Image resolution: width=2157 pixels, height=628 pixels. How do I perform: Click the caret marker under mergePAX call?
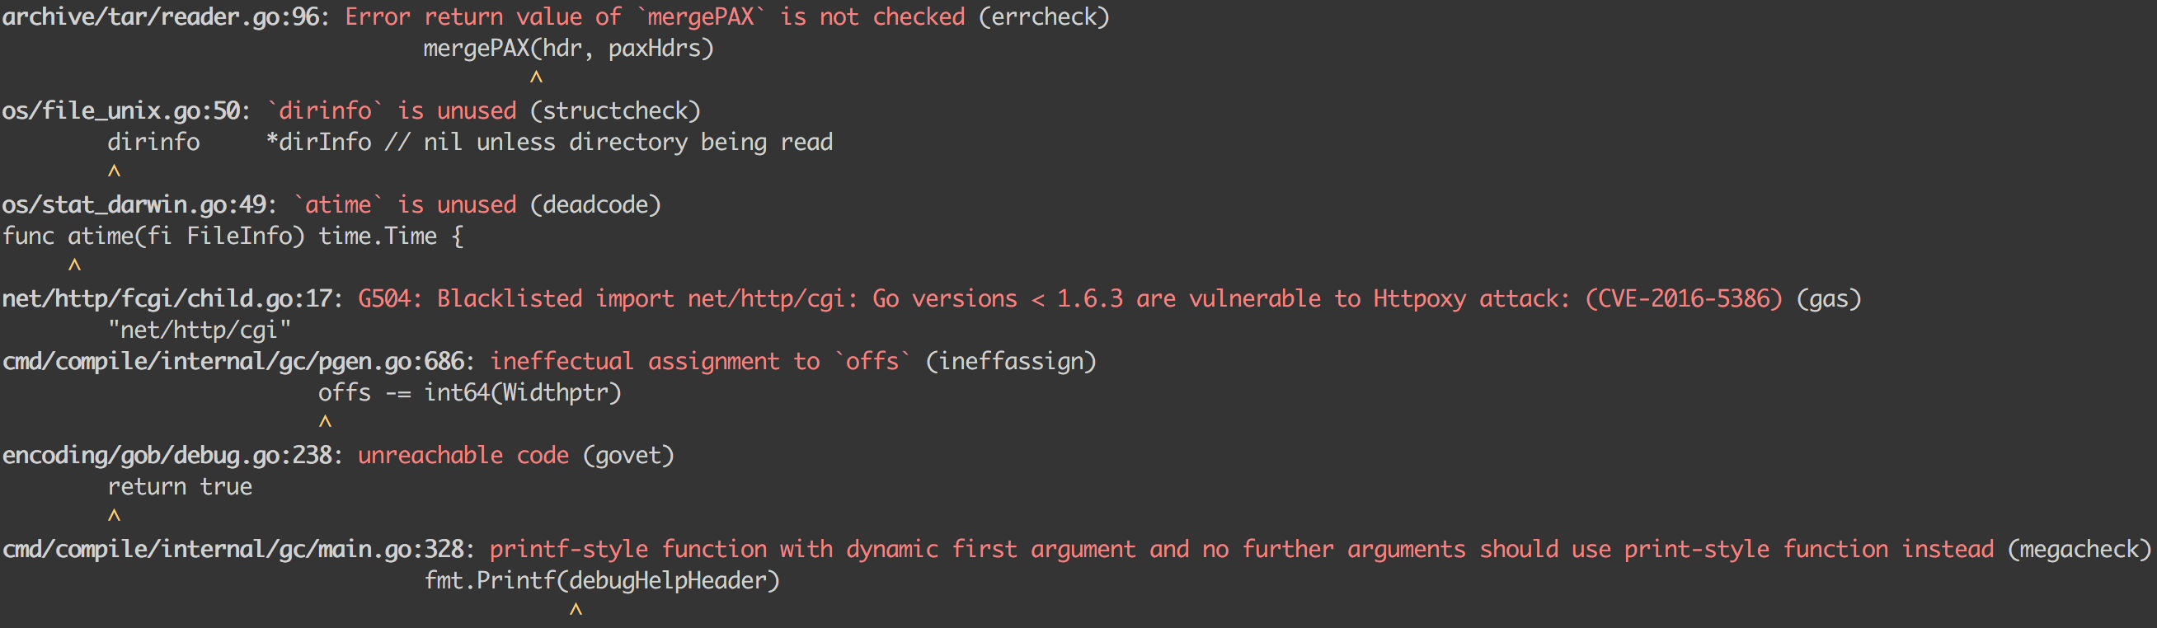(537, 77)
